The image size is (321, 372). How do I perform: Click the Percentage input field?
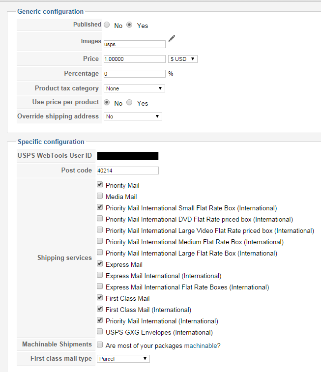point(134,74)
